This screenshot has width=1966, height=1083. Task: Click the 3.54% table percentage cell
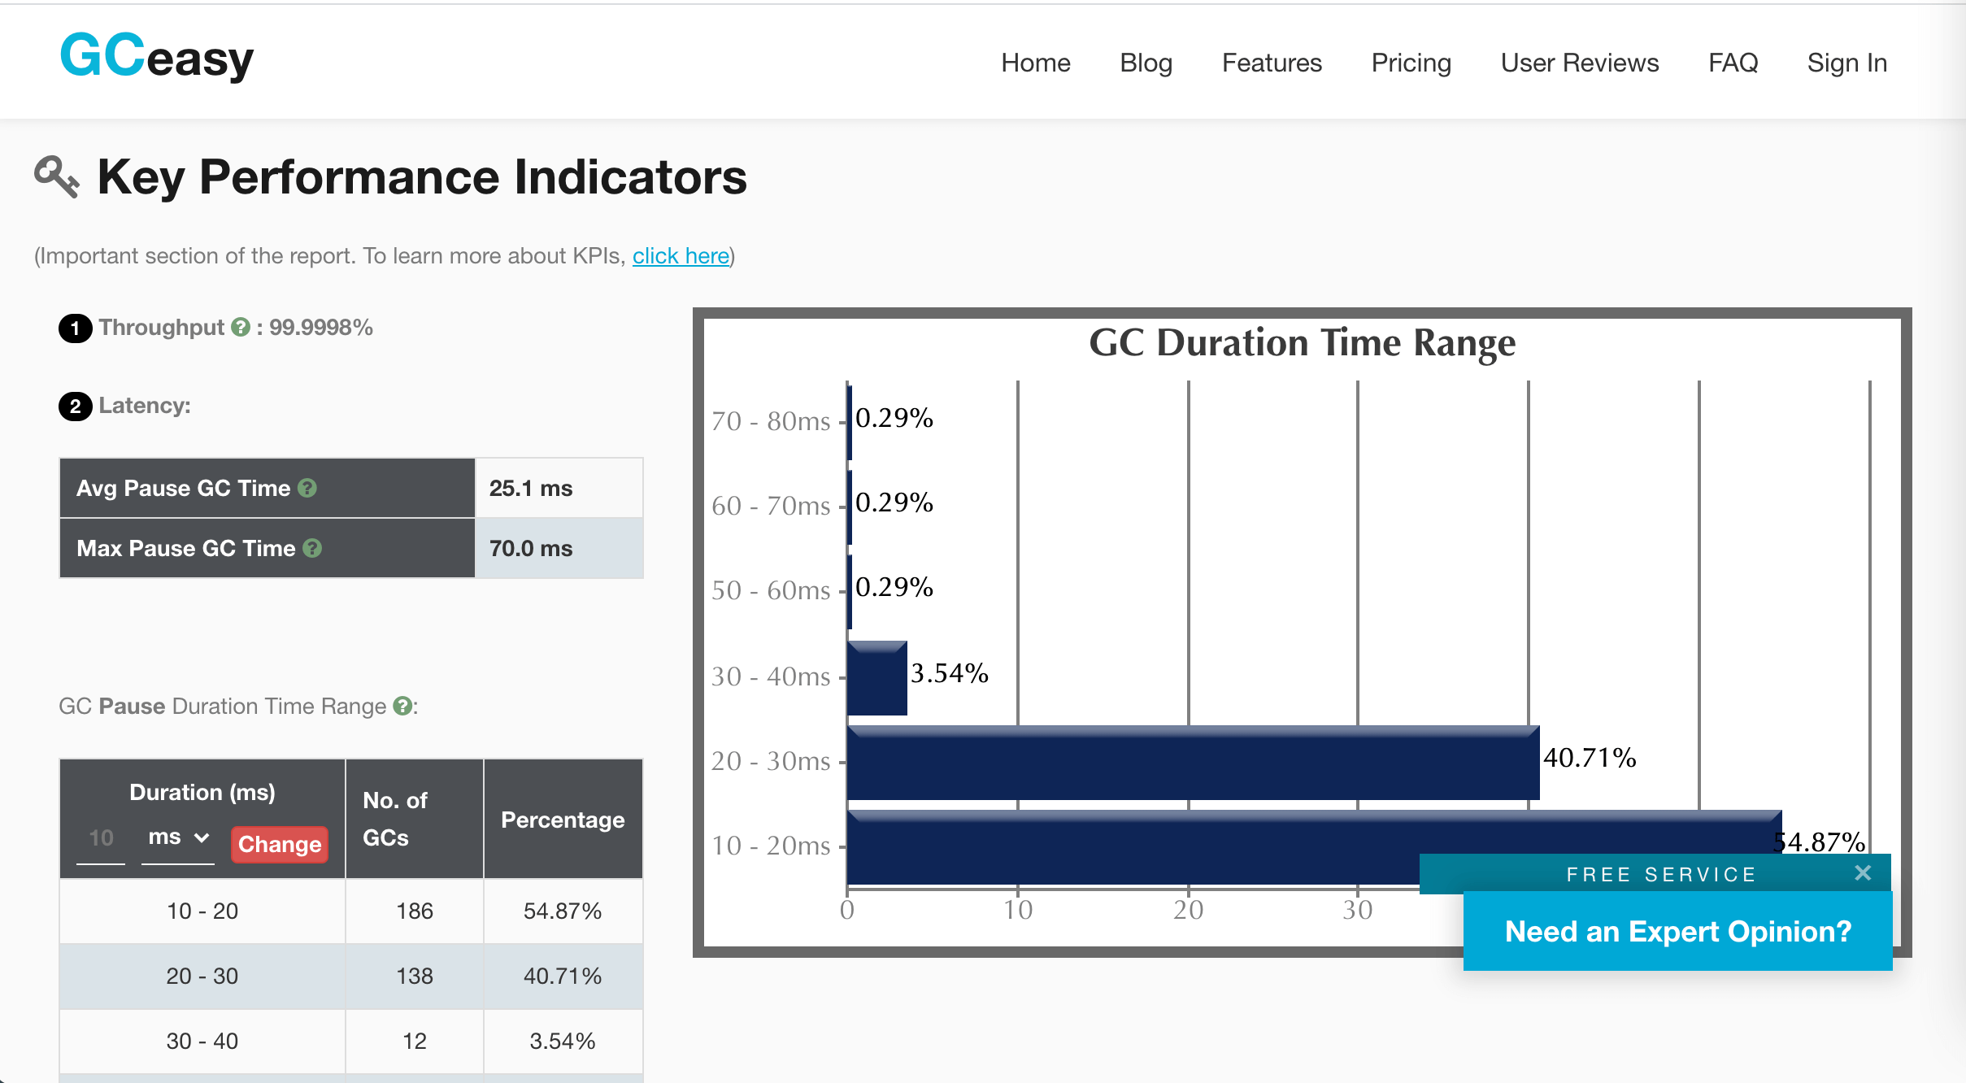(x=563, y=1041)
